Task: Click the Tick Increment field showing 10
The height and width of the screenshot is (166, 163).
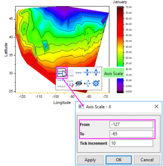Action: (x=131, y=143)
